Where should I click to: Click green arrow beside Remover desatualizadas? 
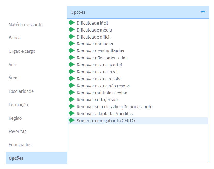pos(72,51)
